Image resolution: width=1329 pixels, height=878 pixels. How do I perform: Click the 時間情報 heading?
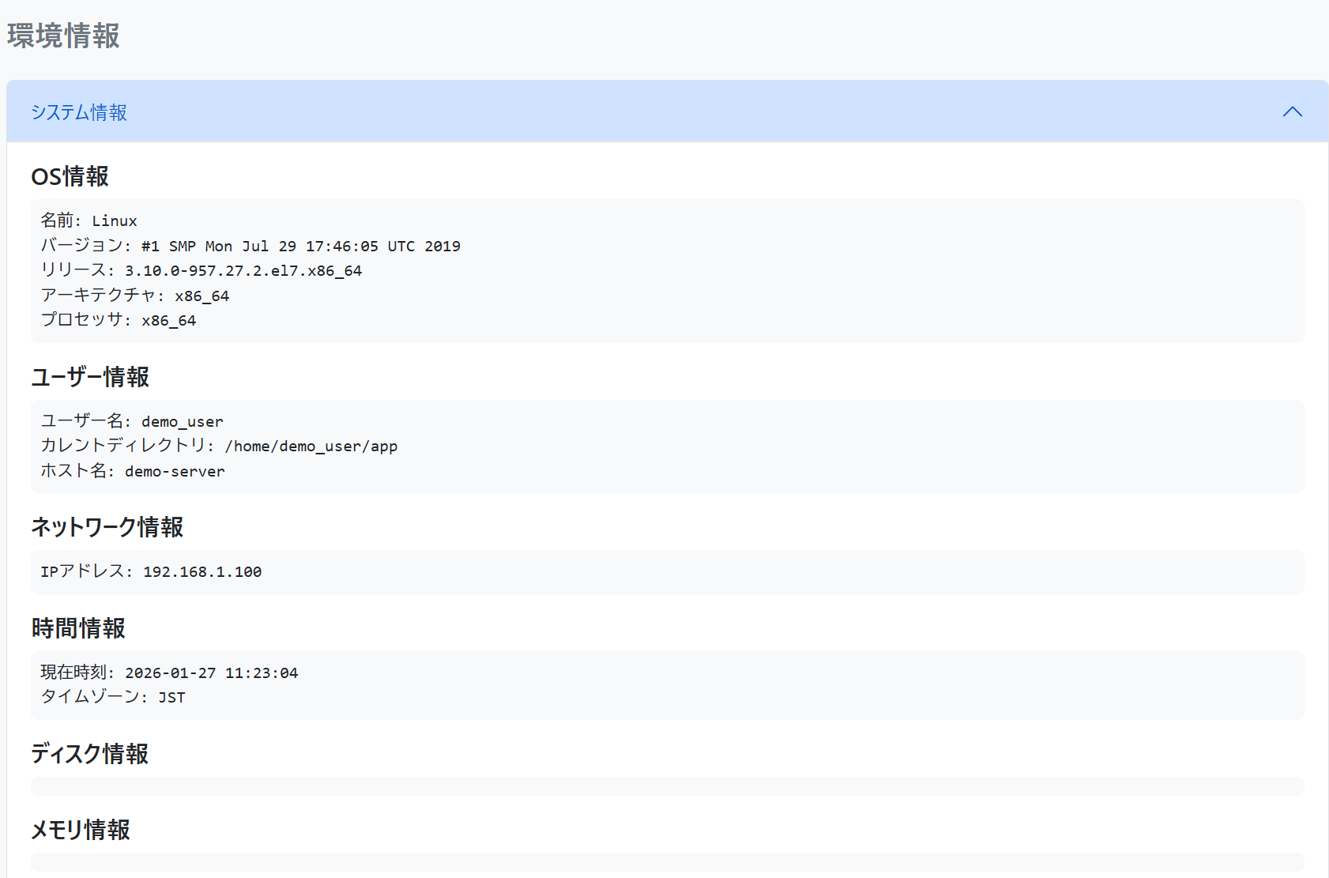coord(78,628)
